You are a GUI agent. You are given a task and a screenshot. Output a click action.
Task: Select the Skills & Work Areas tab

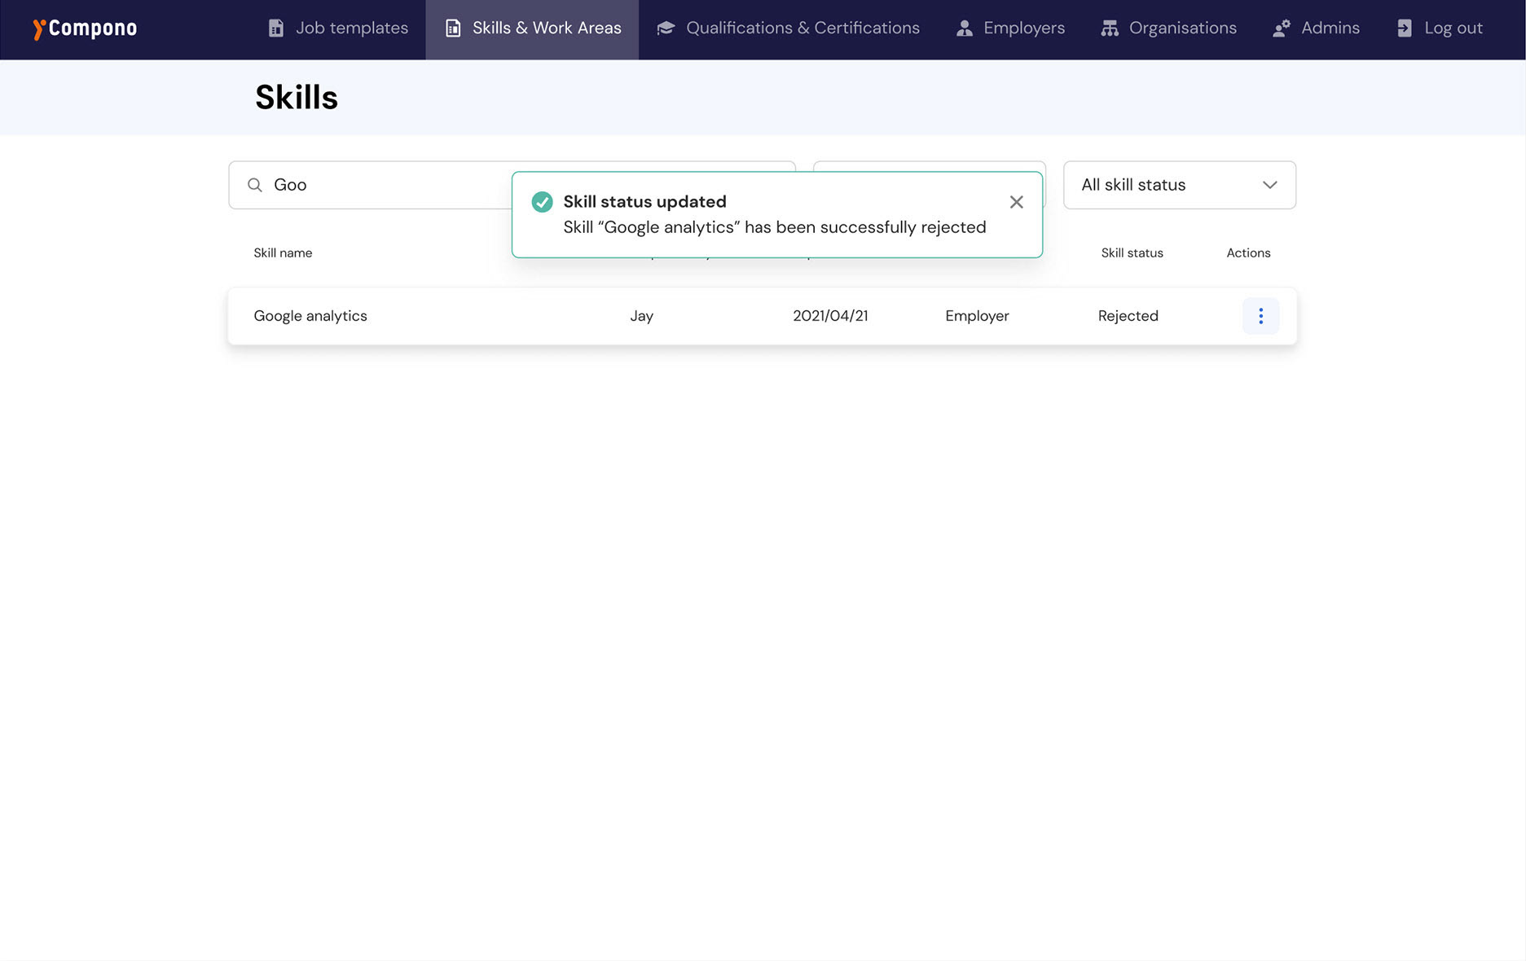click(532, 29)
